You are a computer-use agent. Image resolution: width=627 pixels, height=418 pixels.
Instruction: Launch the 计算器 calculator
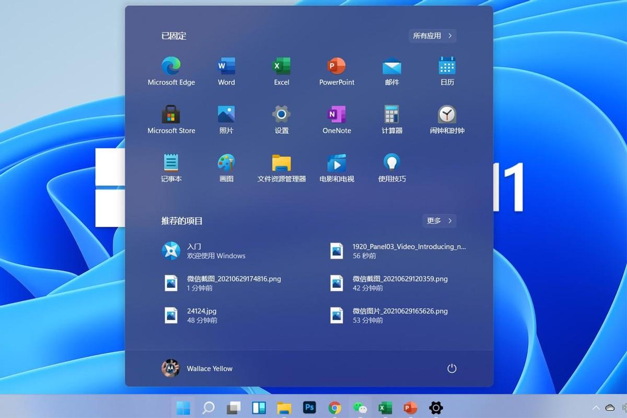tap(392, 119)
